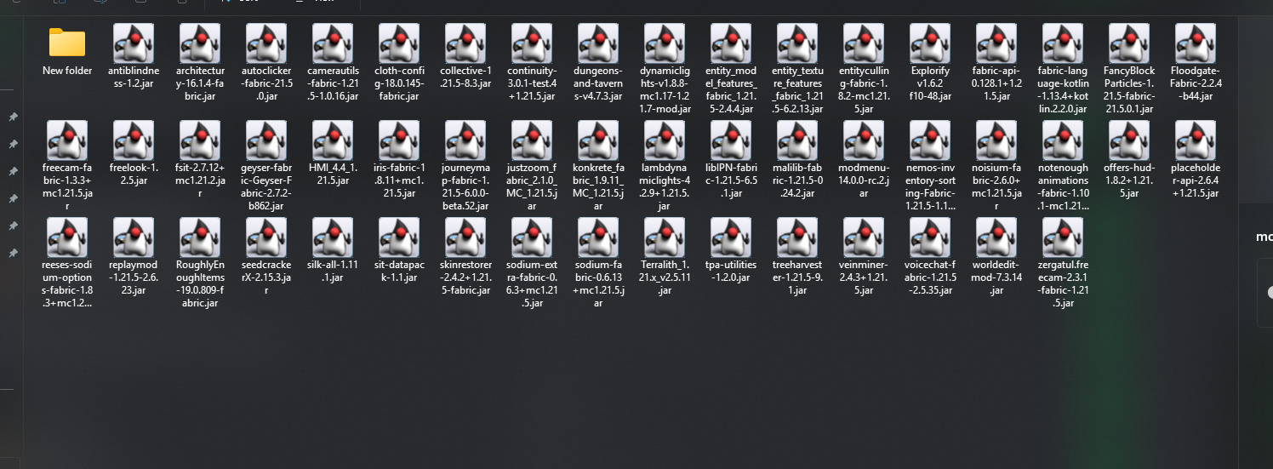Select freecam-fabric-1.3.3+mc1.21.5.jar icon

[67, 140]
